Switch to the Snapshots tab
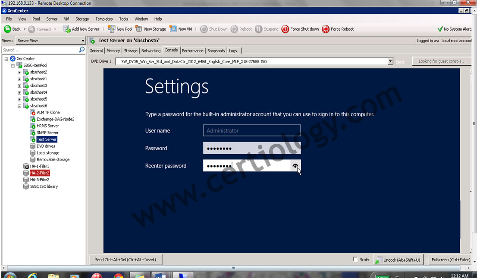Screen dimensions: 477x278 [x=216, y=51]
